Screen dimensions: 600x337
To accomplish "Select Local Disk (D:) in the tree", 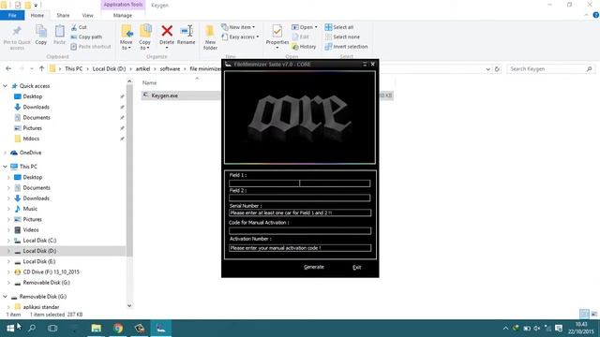I will tap(39, 251).
